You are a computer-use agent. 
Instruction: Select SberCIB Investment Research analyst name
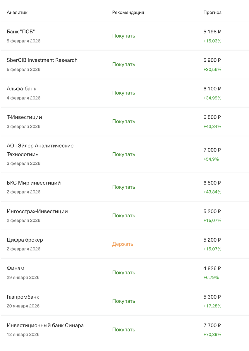pyautogui.click(x=42, y=60)
